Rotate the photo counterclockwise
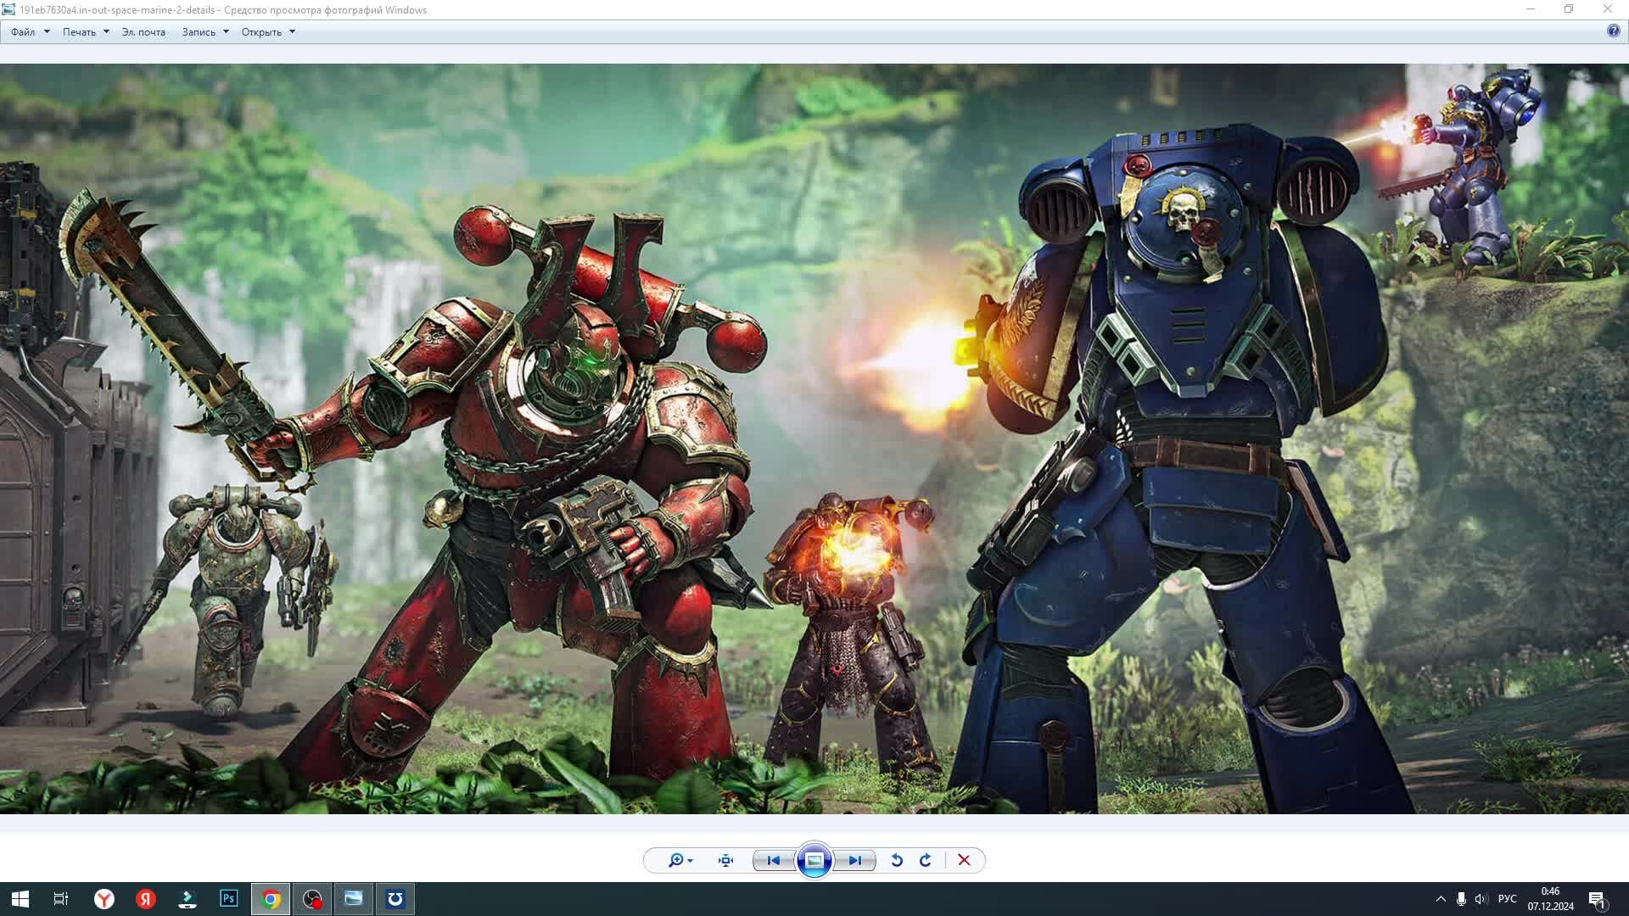 896,860
